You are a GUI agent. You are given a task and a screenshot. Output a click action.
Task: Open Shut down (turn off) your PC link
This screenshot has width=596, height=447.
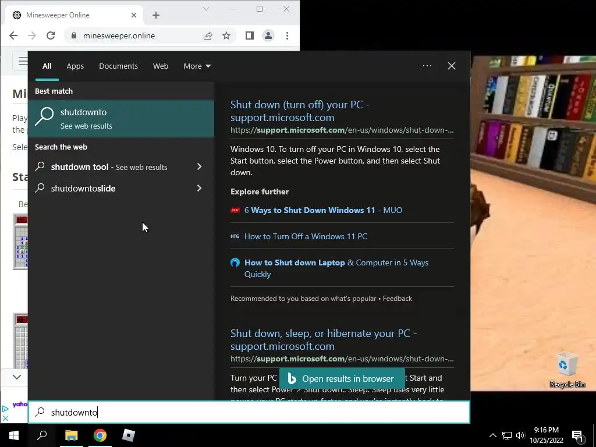[x=300, y=111]
